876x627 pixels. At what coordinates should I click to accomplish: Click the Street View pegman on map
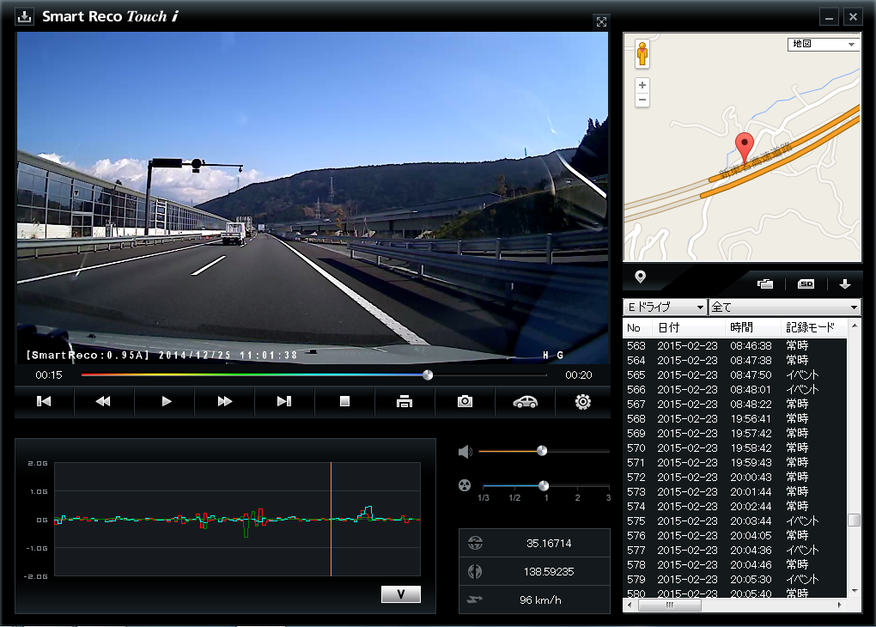(x=642, y=54)
